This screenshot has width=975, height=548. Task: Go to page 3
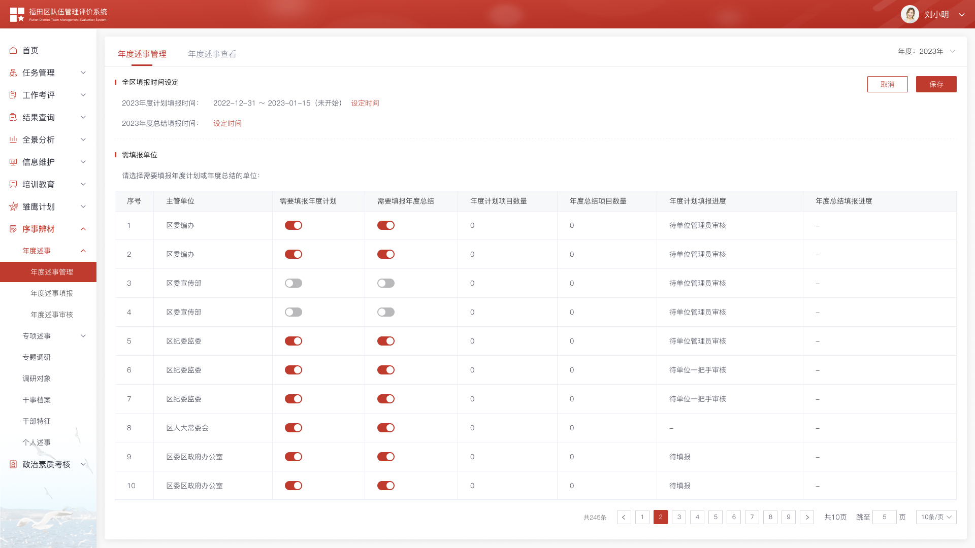[678, 517]
